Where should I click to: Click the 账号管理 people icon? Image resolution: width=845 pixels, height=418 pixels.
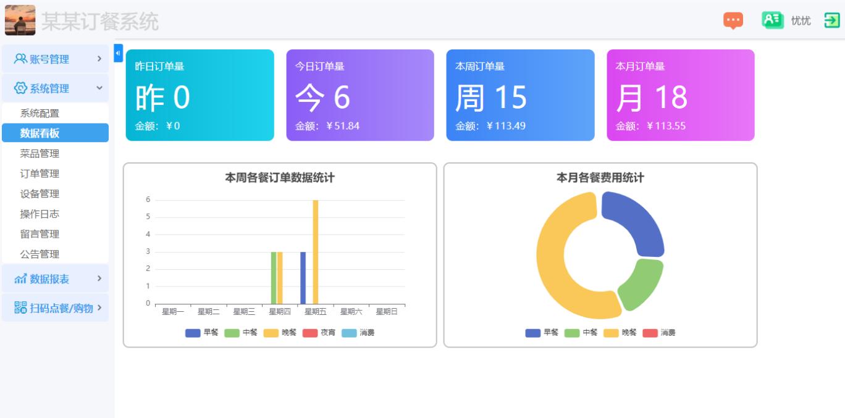click(x=20, y=59)
